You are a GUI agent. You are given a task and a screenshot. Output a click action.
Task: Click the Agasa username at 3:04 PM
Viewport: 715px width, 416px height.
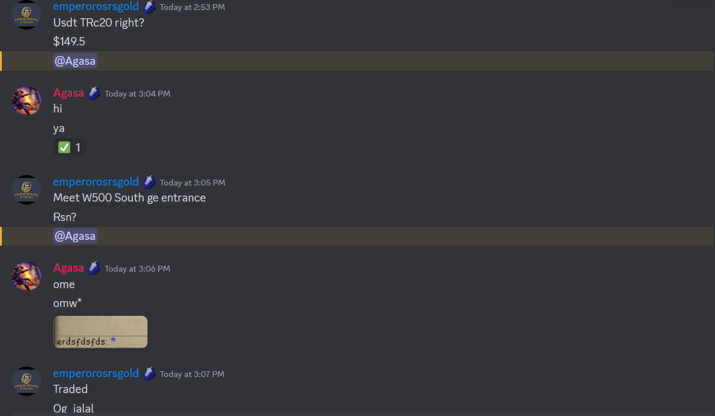point(68,93)
